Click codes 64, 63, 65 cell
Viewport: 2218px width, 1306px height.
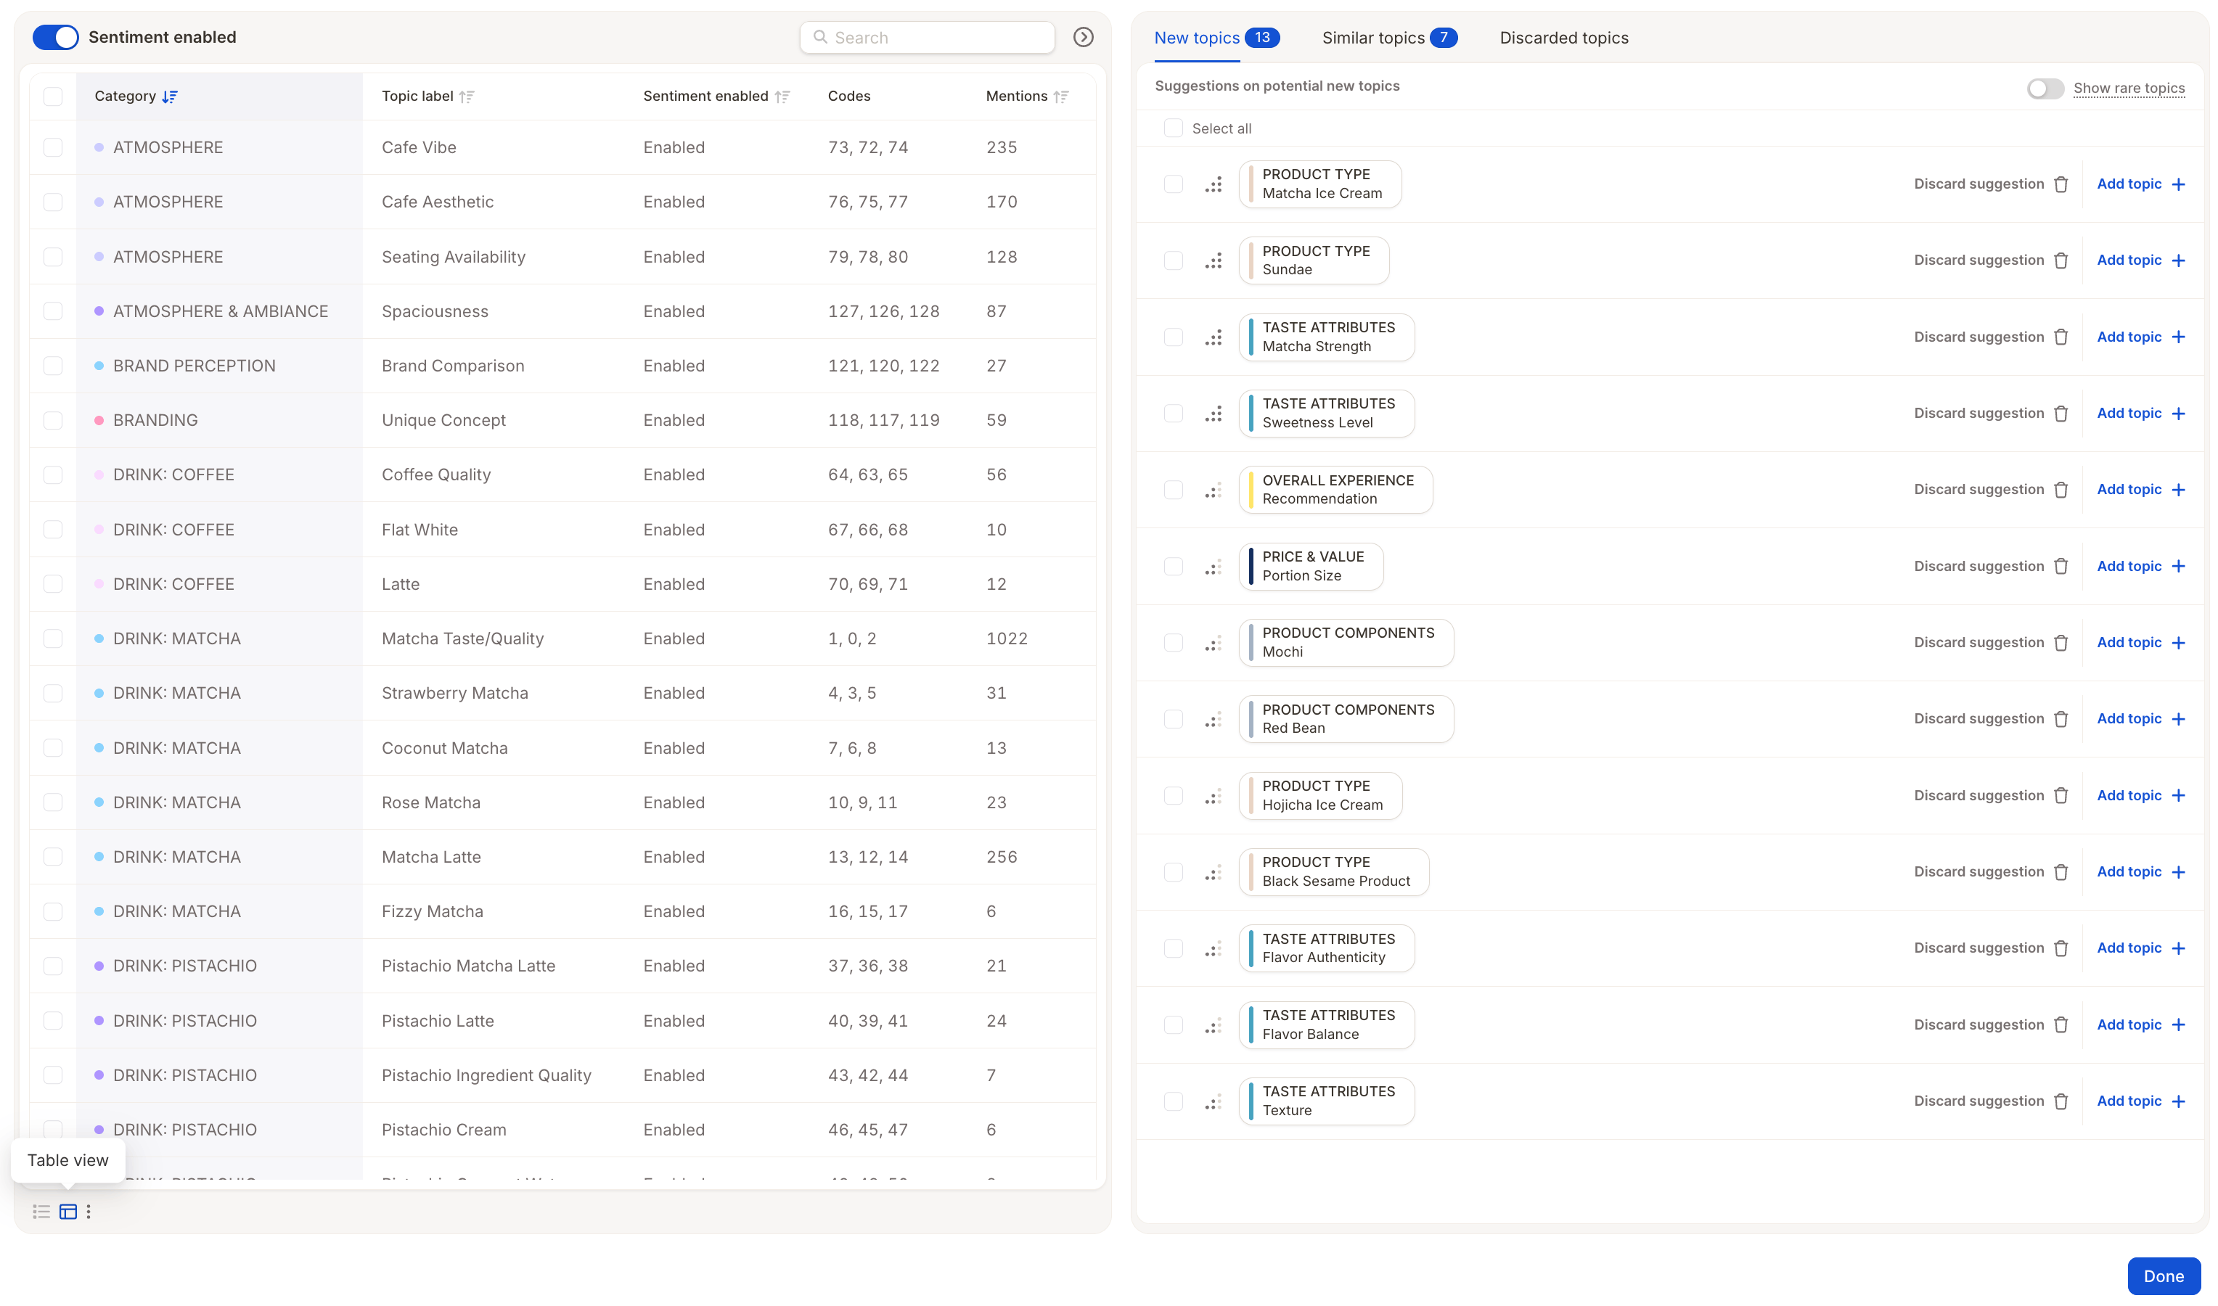[867, 475]
